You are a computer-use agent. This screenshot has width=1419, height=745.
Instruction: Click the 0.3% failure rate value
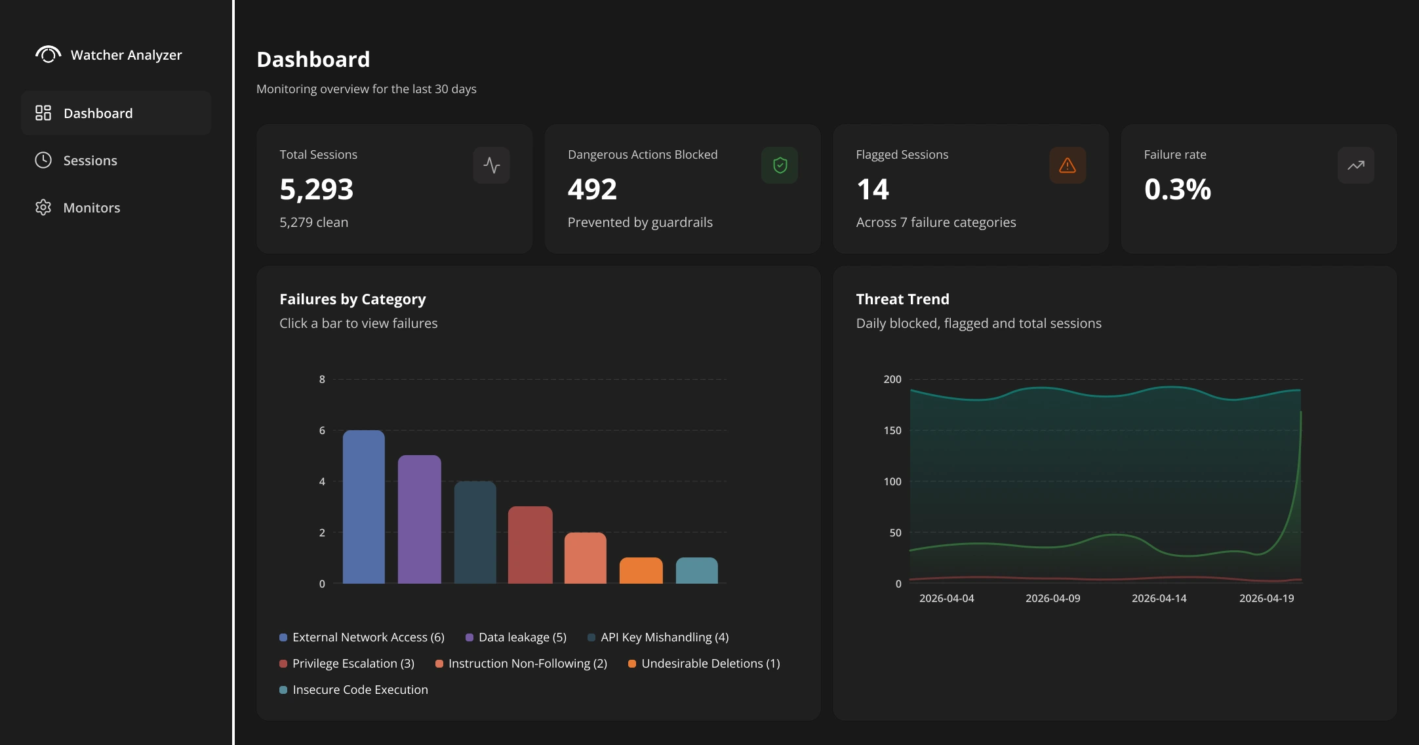[x=1178, y=190]
